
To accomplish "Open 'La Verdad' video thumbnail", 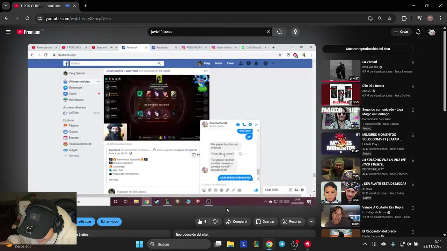I will [x=341, y=70].
